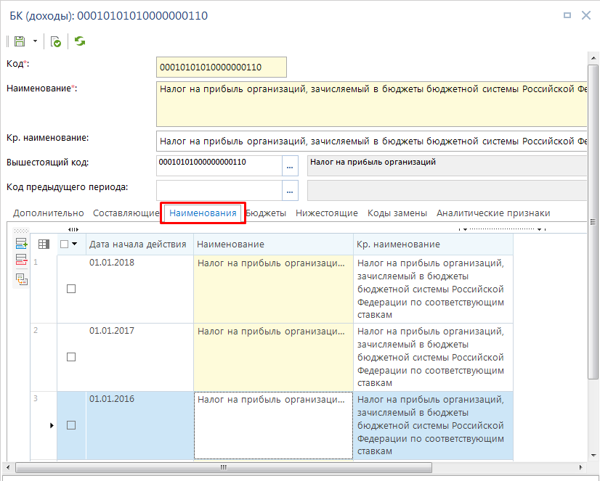Click the Вышестоящий код value field

coord(219,166)
